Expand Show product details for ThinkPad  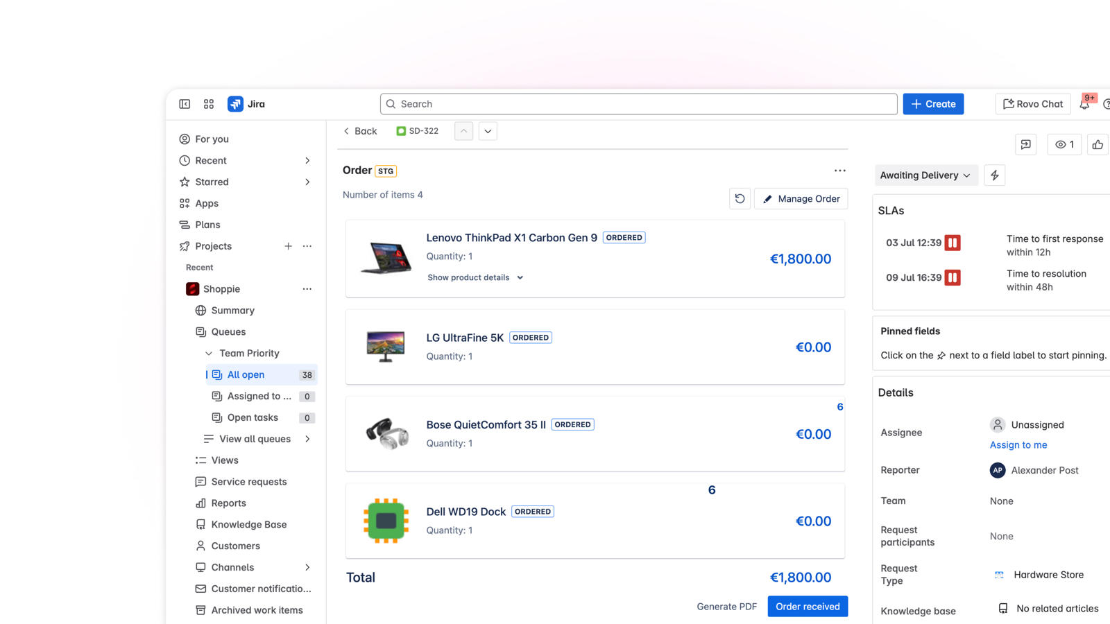tap(475, 277)
